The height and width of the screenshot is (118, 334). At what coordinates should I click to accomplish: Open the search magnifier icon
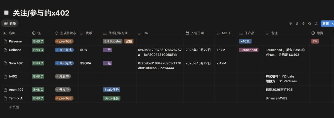[310, 24]
